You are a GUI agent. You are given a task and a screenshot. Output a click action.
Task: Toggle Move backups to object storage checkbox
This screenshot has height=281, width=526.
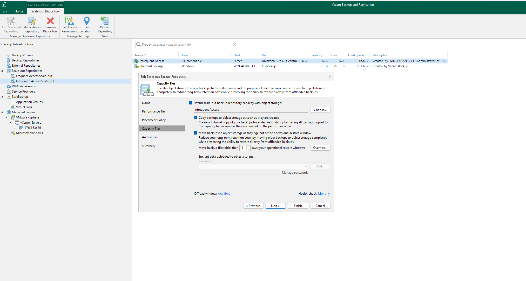[195, 133]
